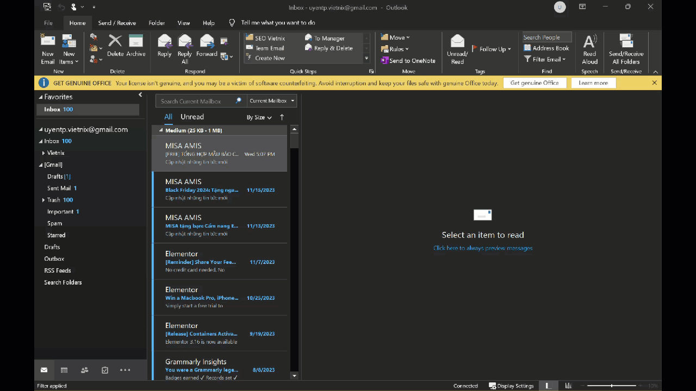Image resolution: width=696 pixels, height=391 pixels.
Task: Forward the selected email
Action: [x=207, y=46]
